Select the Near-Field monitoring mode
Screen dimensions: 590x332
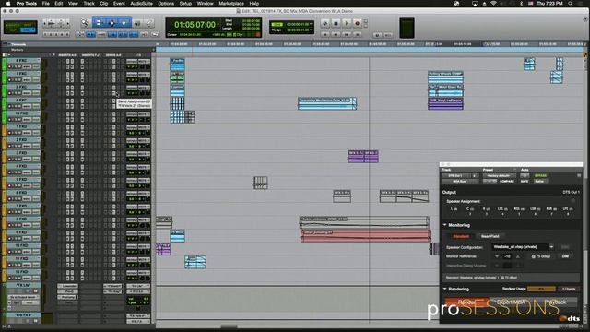[490, 236]
